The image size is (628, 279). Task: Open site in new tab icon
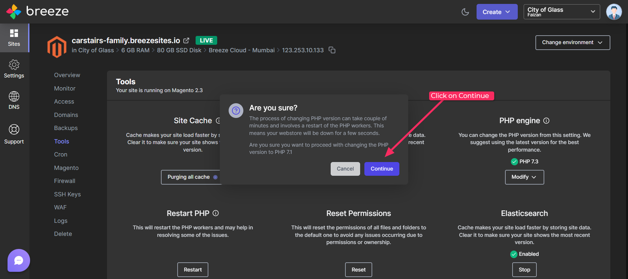click(186, 41)
